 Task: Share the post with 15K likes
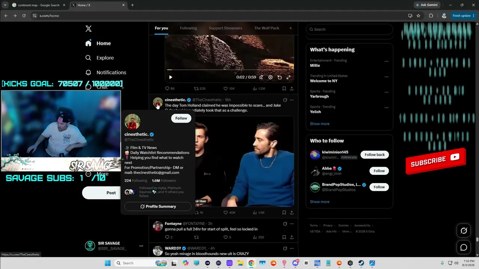(292, 89)
